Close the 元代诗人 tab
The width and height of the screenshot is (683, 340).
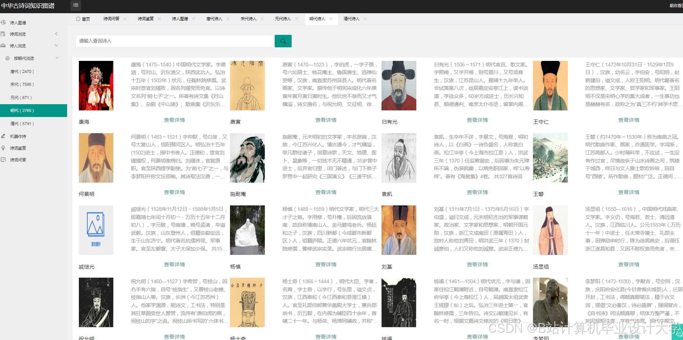click(296, 18)
